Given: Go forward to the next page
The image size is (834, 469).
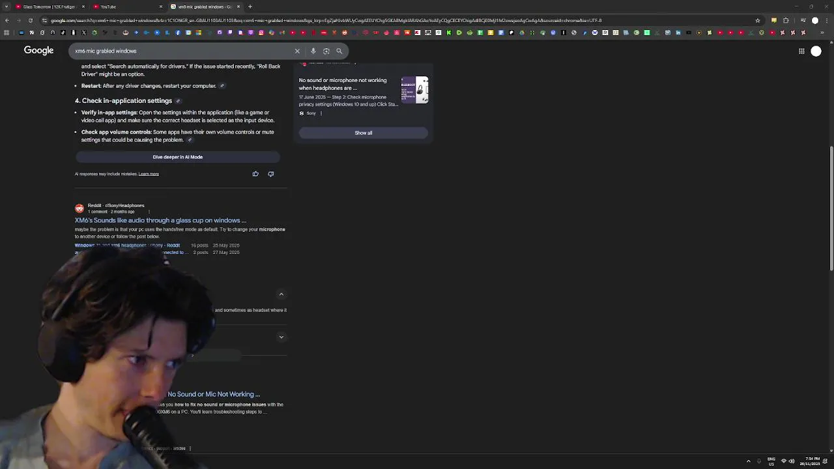Looking at the screenshot, I should pyautogui.click(x=18, y=20).
